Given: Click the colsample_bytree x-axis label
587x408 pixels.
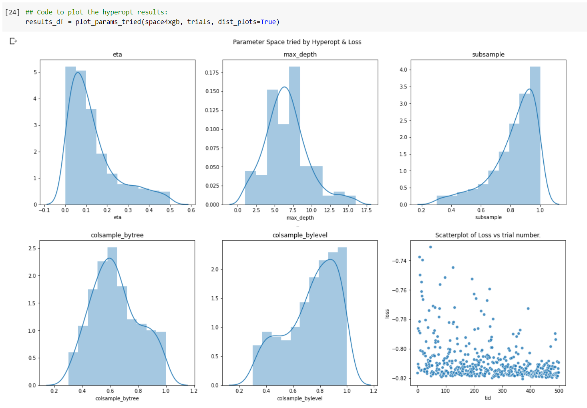Looking at the screenshot, I should click(x=117, y=398).
